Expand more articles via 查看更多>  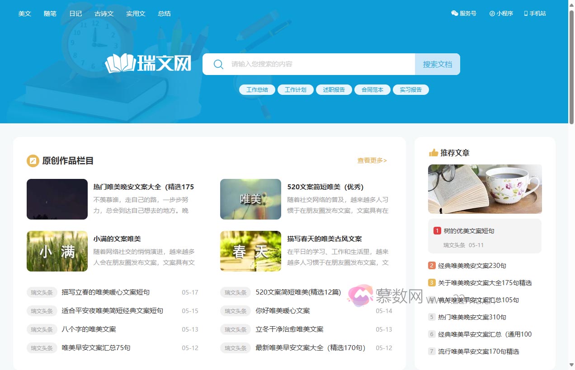point(371,160)
